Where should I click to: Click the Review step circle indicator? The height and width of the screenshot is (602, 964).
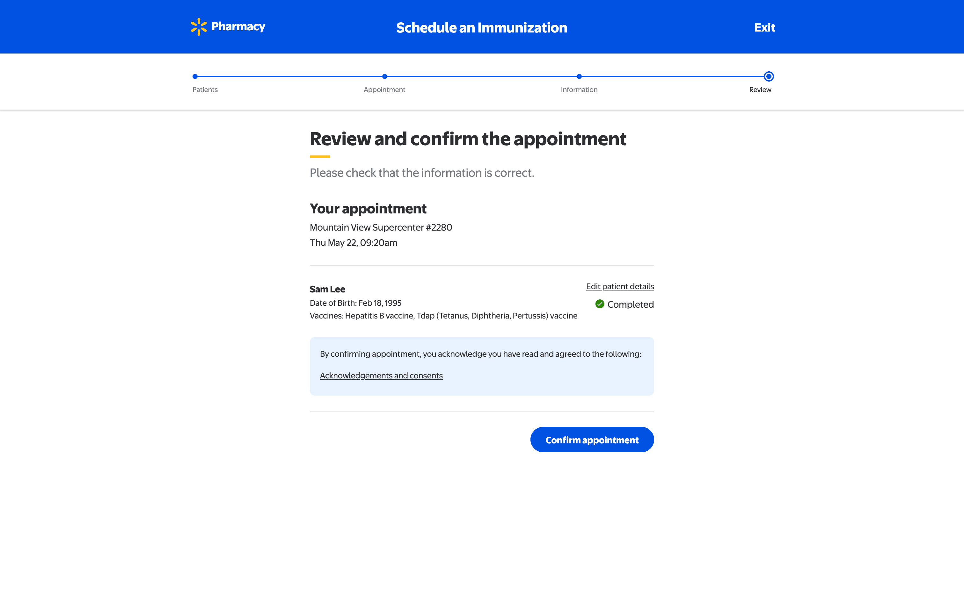tap(768, 76)
